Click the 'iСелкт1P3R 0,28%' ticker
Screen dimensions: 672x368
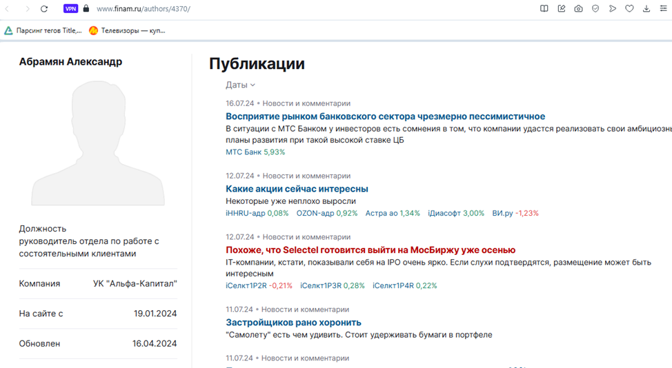332,285
